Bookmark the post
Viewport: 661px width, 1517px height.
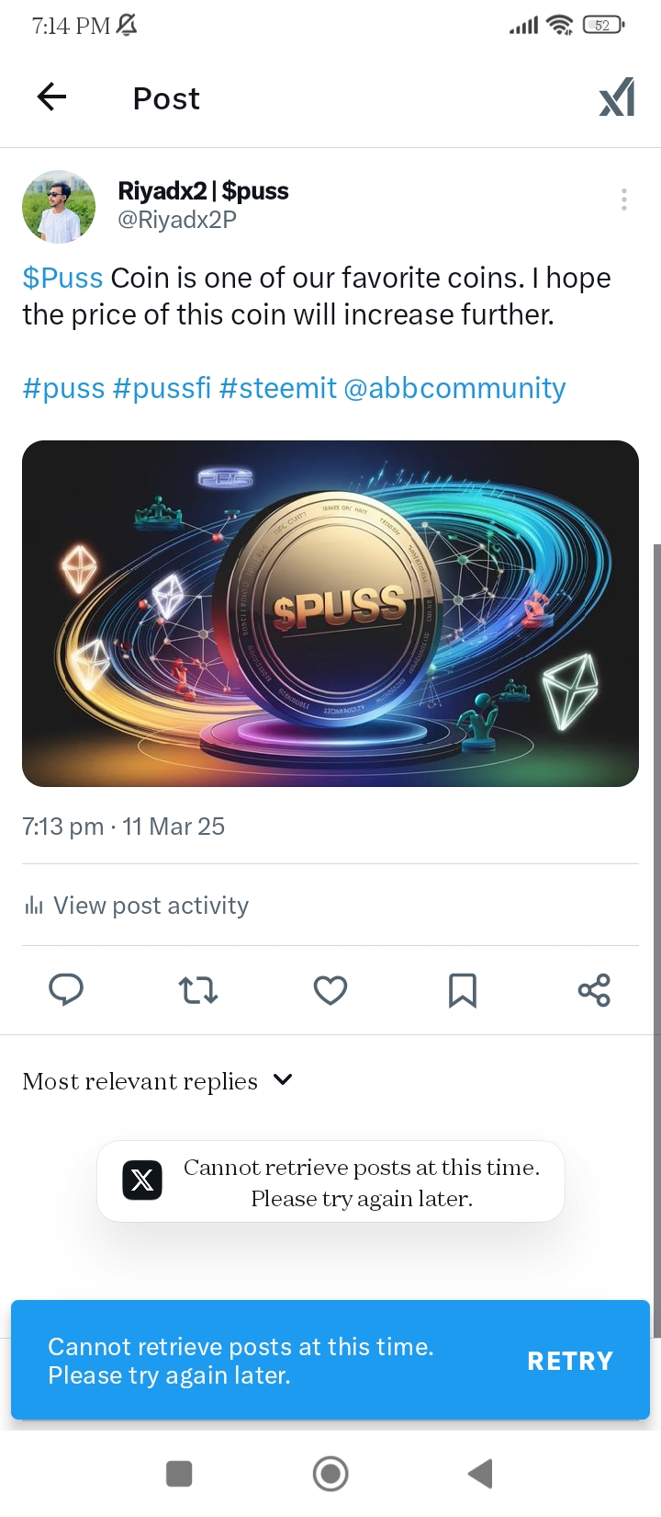pyautogui.click(x=462, y=990)
